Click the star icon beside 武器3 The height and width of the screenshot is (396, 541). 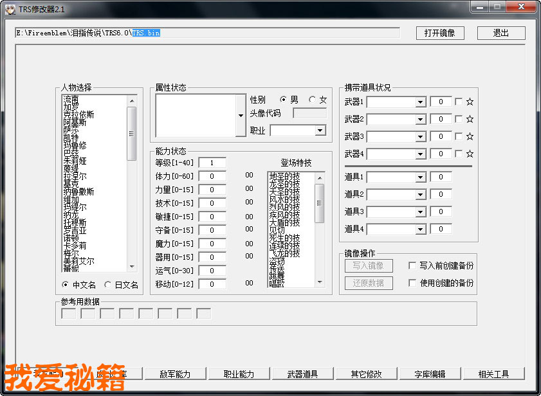(x=470, y=136)
